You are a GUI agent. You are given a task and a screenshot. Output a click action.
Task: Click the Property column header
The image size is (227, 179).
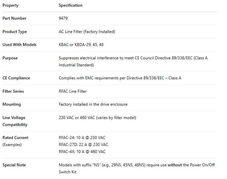tap(11, 5)
